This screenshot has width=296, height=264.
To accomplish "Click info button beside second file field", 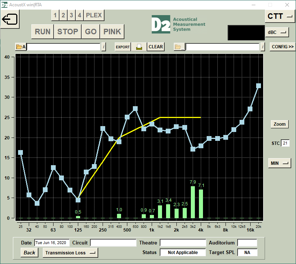I will click(262, 47).
